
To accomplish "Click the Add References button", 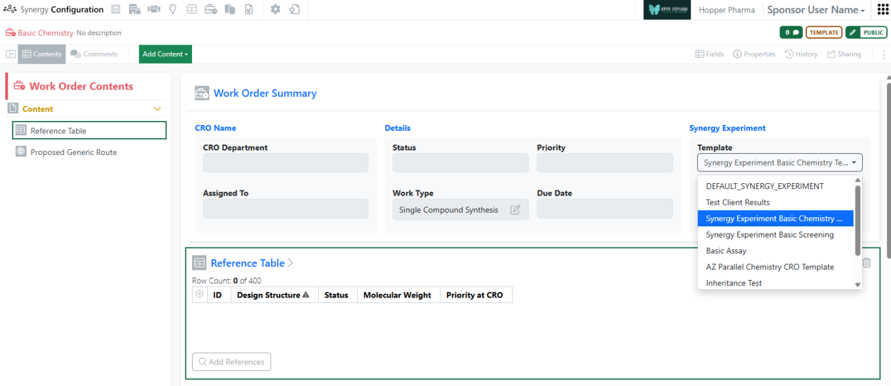I will pyautogui.click(x=231, y=362).
